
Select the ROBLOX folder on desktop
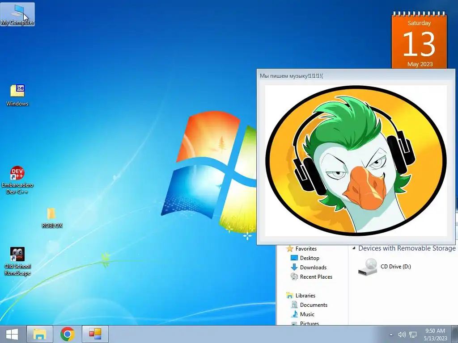[52, 218]
